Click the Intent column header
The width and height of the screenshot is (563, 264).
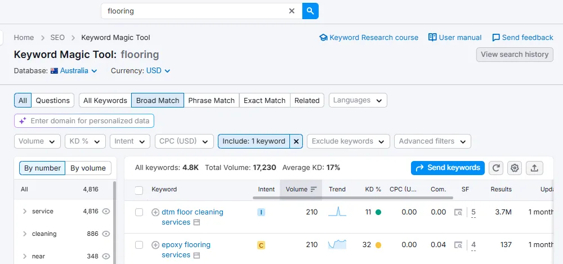tap(266, 189)
